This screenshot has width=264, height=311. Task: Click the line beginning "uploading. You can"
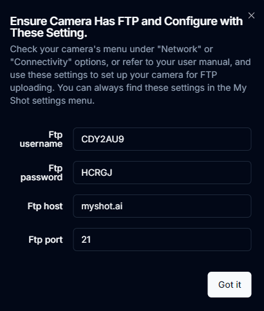pyautogui.click(x=128, y=88)
